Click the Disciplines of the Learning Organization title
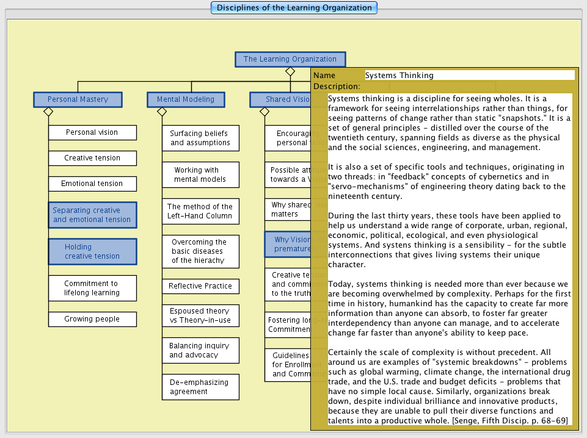 [294, 8]
